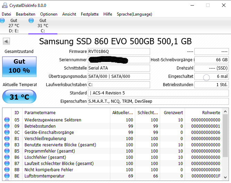Click the Standard field ACS-4 Revision 5
This screenshot has height=183, width=231.
[158, 93]
